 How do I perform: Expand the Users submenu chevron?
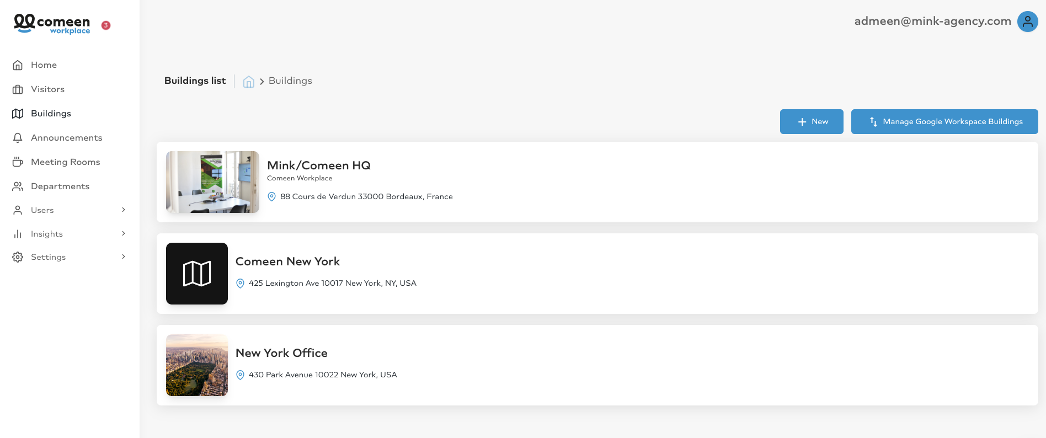[x=124, y=210]
